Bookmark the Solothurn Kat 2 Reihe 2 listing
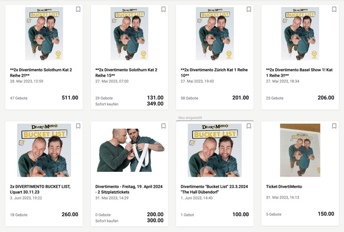This screenshot has height=232, width=344. (x=78, y=9)
